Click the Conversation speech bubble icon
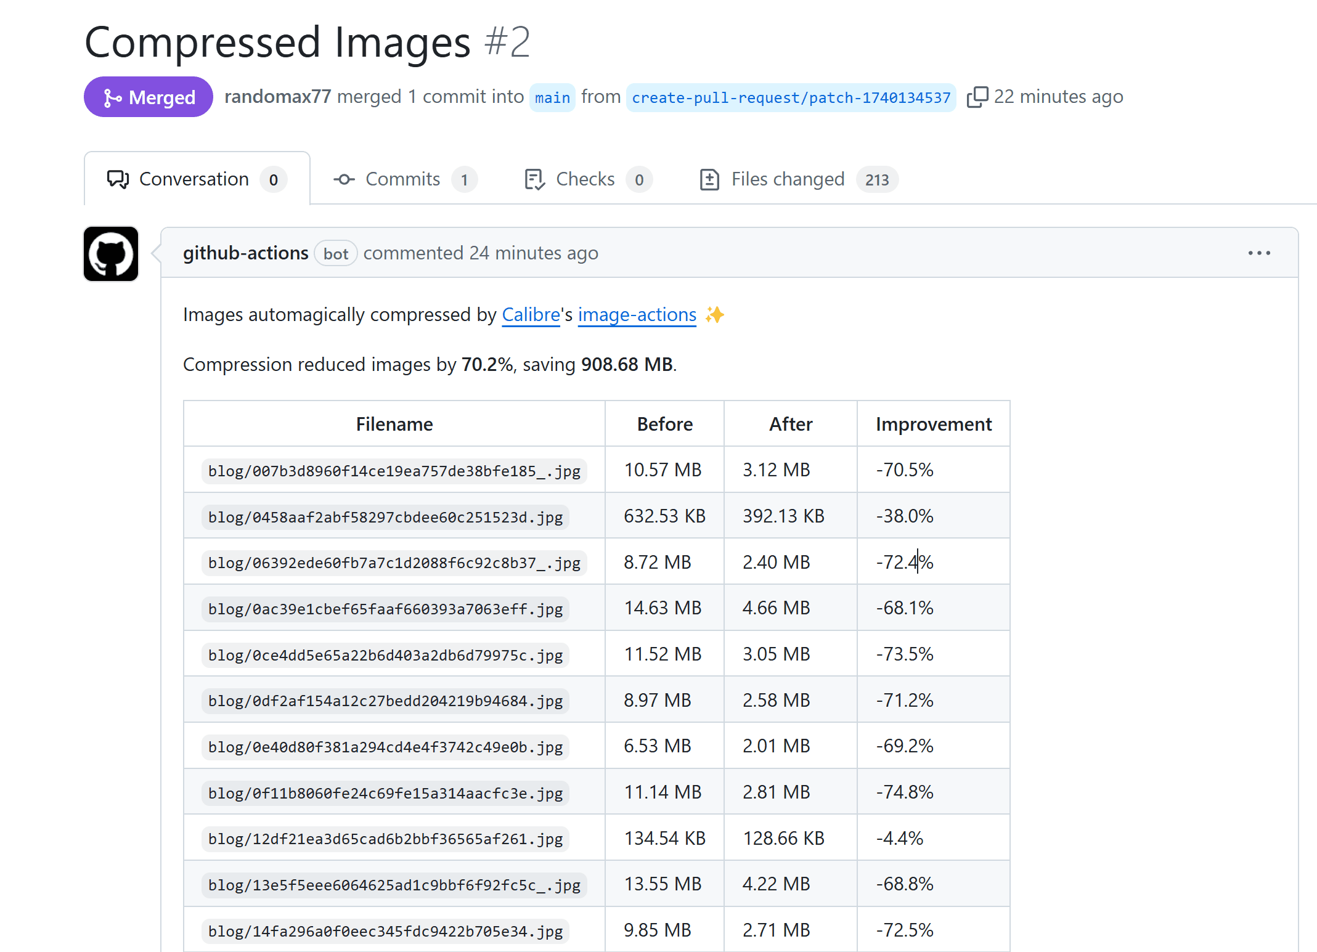Image resolution: width=1317 pixels, height=952 pixels. coord(118,179)
